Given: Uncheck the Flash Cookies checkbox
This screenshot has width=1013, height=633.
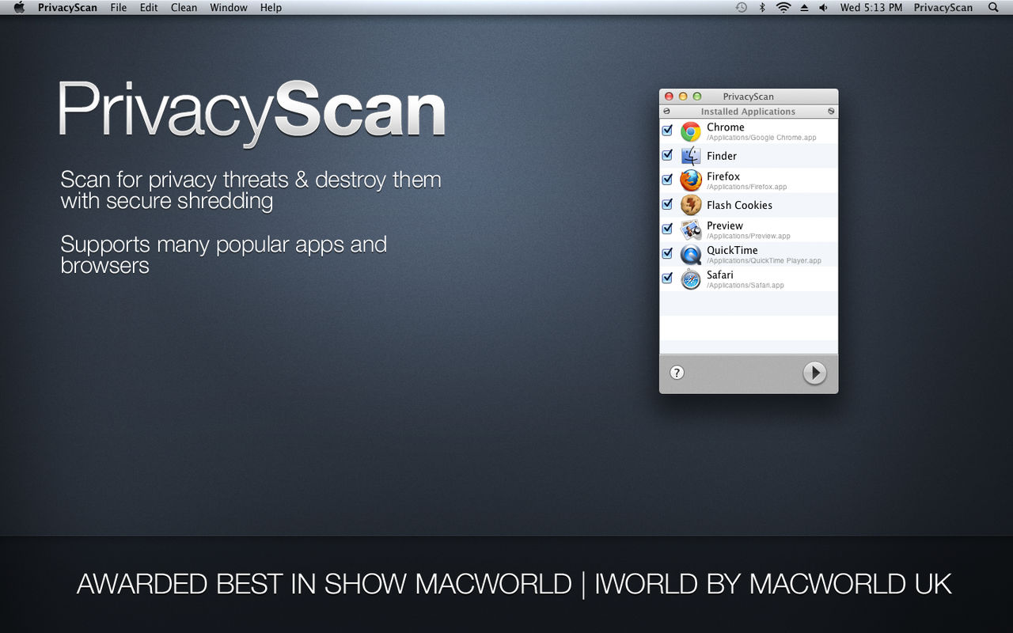Looking at the screenshot, I should 667,204.
